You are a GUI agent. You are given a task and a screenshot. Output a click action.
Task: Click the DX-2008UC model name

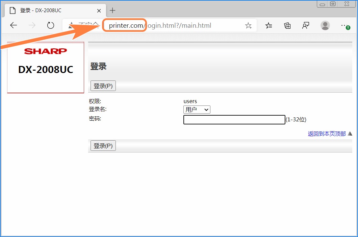pos(46,70)
